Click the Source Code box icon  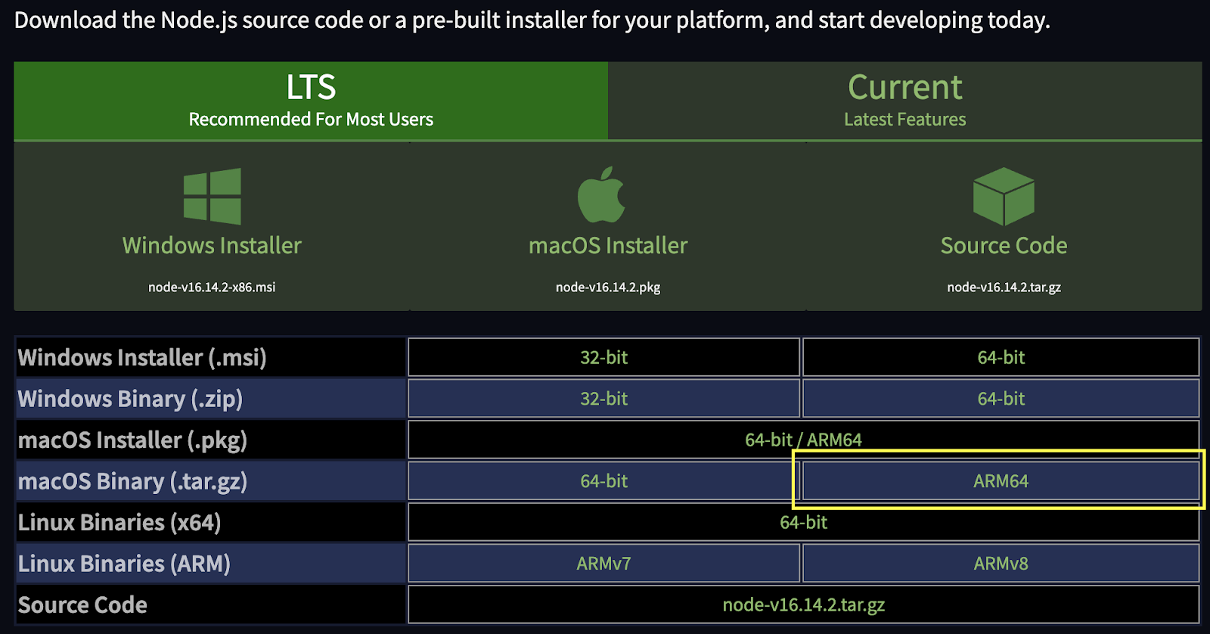[1004, 196]
